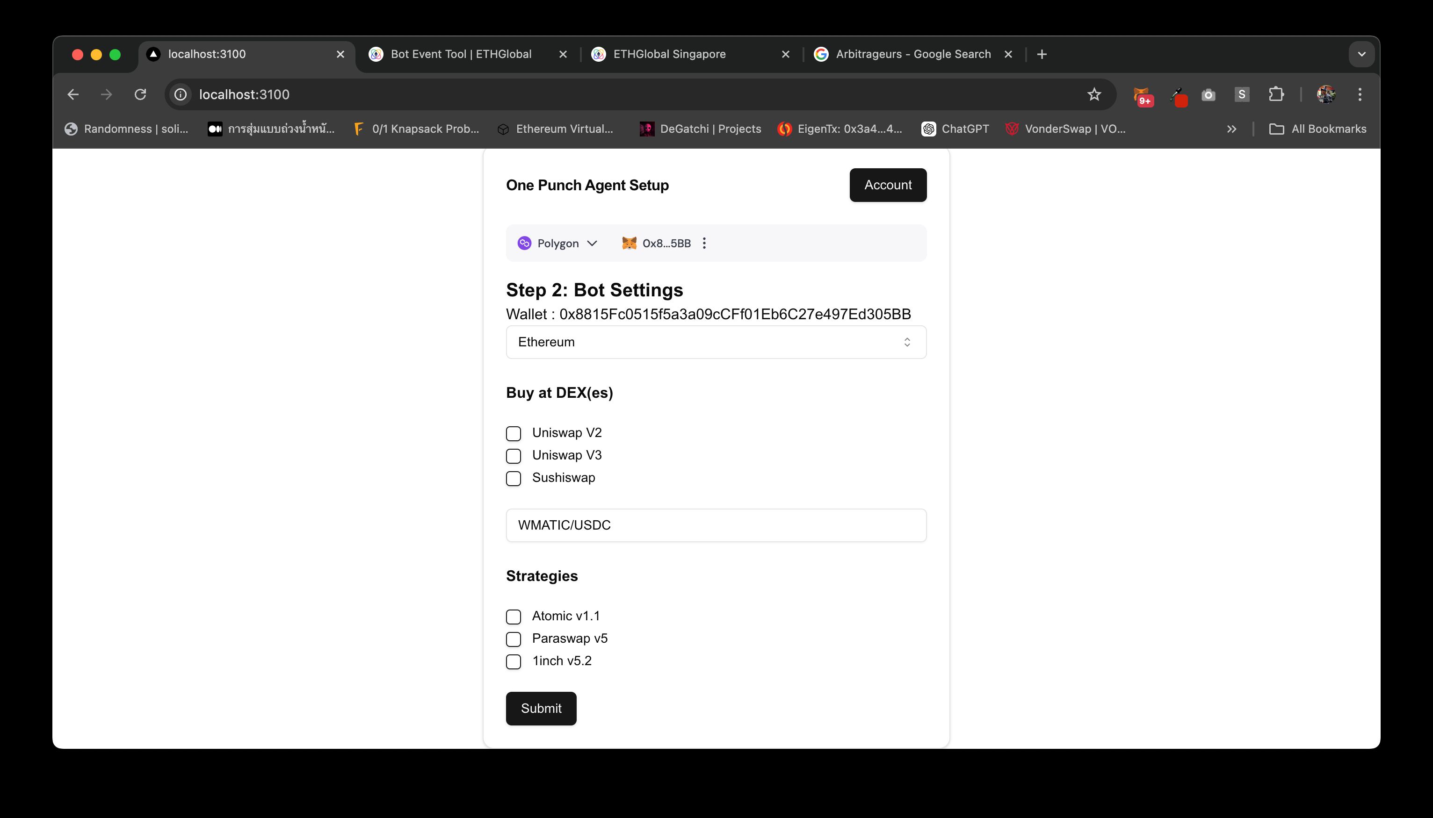
Task: Click the Account button
Action: 888,185
